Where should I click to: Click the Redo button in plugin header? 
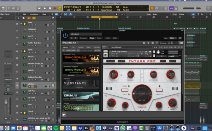[x=115, y=38]
